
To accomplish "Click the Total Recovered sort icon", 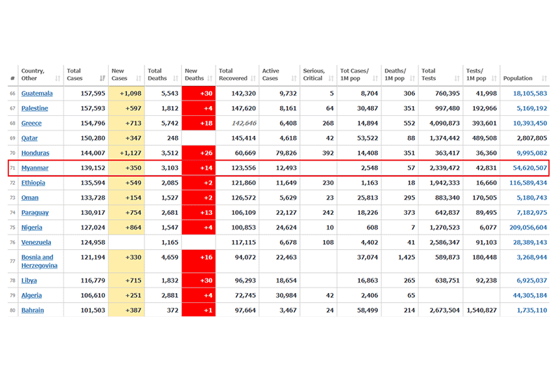I will tap(253, 78).
